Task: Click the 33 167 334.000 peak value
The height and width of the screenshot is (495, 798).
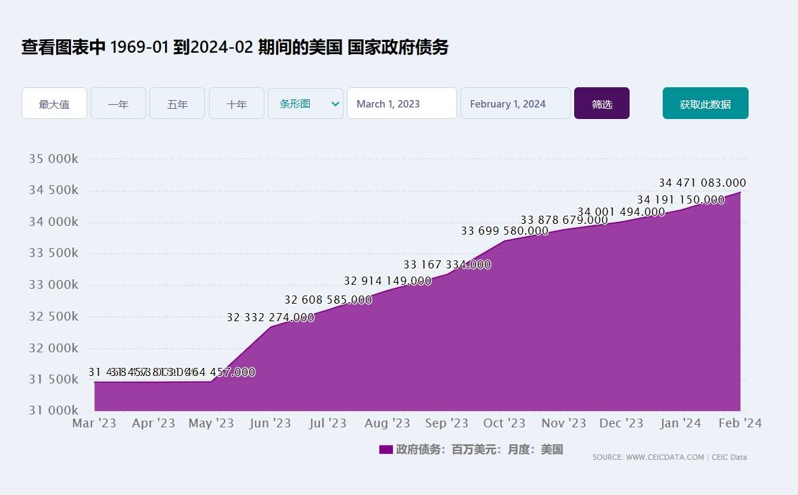Action: click(x=447, y=264)
